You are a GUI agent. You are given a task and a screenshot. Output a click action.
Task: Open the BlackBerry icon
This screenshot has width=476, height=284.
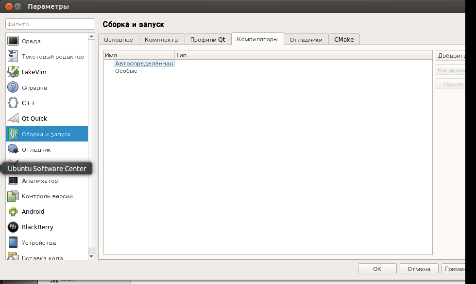13,227
